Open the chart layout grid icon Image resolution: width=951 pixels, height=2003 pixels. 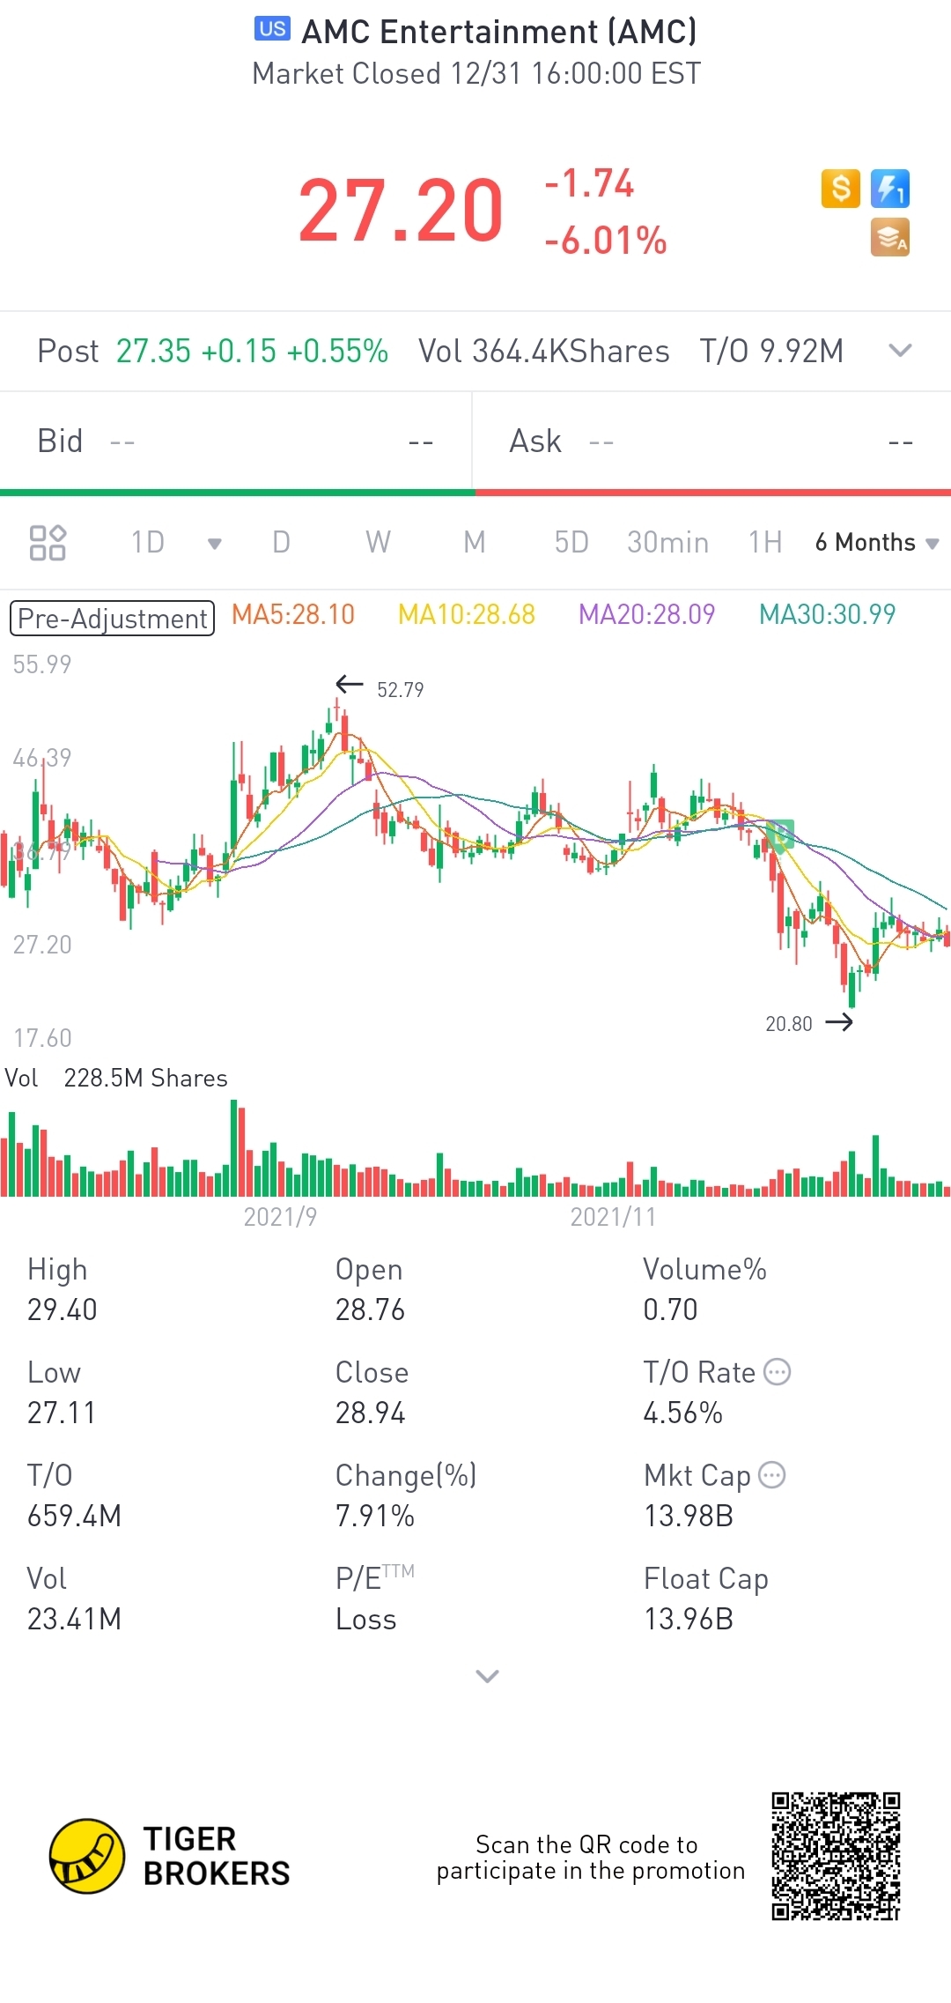[x=48, y=542]
